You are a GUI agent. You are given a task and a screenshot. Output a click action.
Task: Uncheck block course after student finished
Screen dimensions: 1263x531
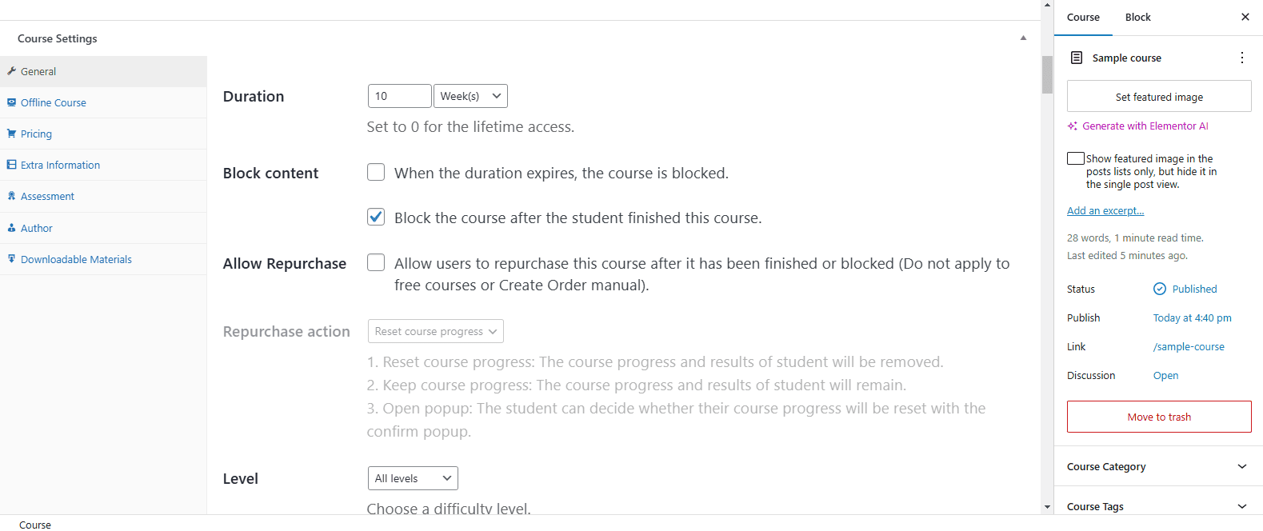(x=376, y=218)
